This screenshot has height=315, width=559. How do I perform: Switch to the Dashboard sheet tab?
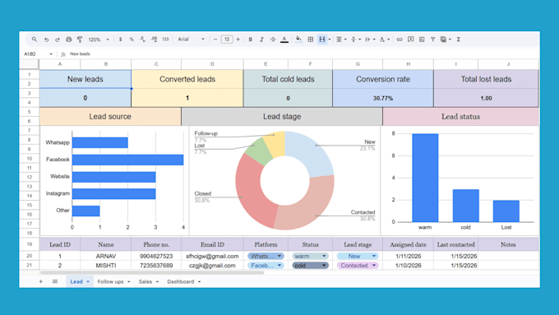[x=183, y=281]
